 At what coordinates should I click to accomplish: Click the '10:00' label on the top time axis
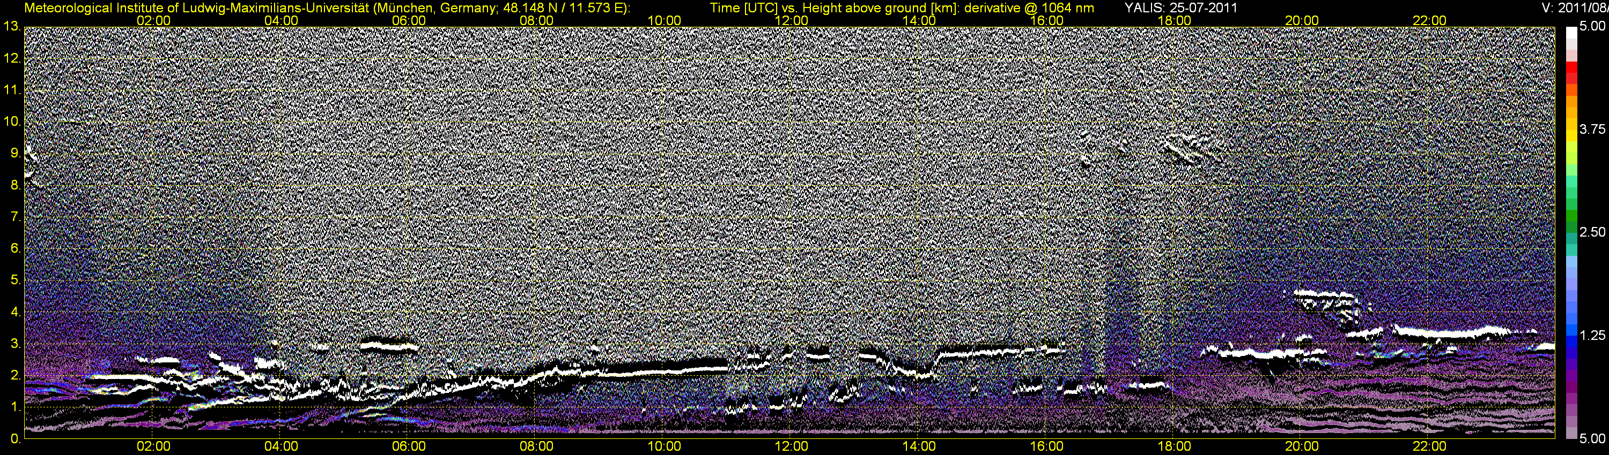click(664, 20)
